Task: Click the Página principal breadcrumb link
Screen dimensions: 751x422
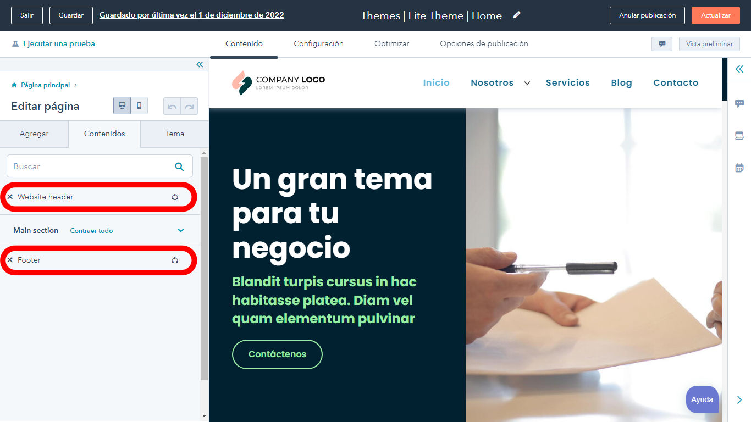Action: point(45,85)
